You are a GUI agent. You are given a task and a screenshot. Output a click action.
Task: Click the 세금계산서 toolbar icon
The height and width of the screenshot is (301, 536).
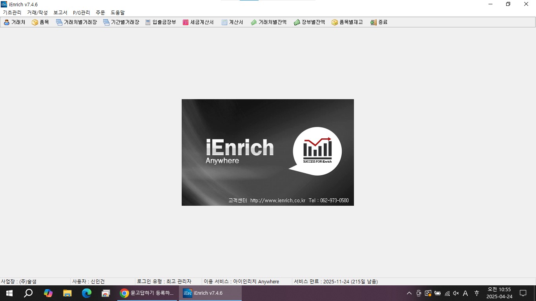tap(186, 22)
